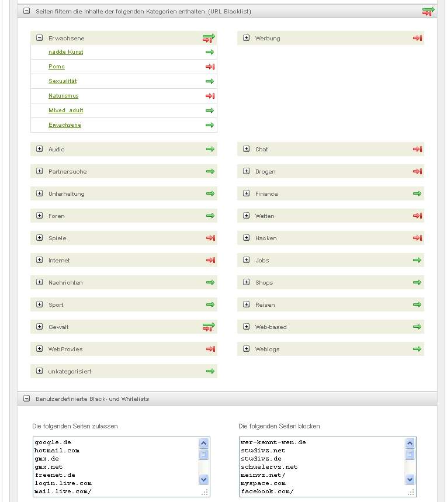Collapse the Benutzerdefinierte Black- und Whitelists section
The width and height of the screenshot is (447, 502).
click(x=26, y=399)
